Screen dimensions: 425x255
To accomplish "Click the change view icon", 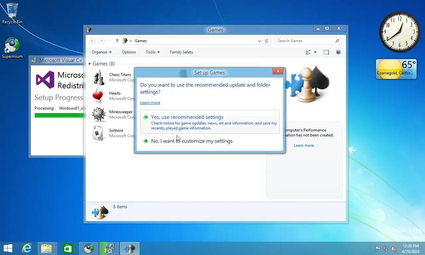I will point(308,52).
